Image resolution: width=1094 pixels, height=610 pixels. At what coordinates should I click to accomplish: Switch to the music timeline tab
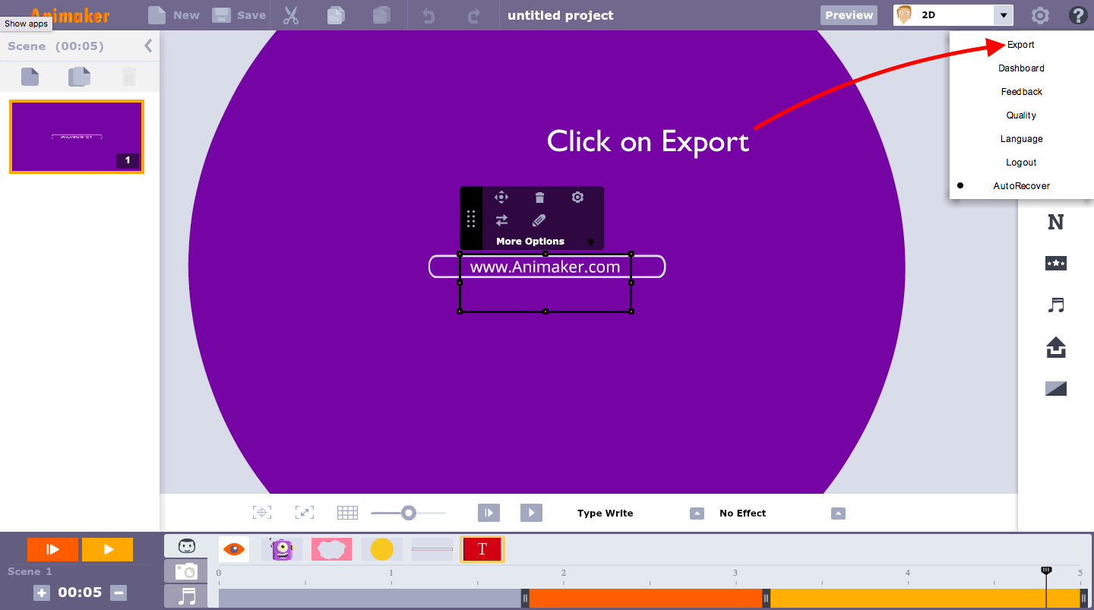pyautogui.click(x=186, y=596)
